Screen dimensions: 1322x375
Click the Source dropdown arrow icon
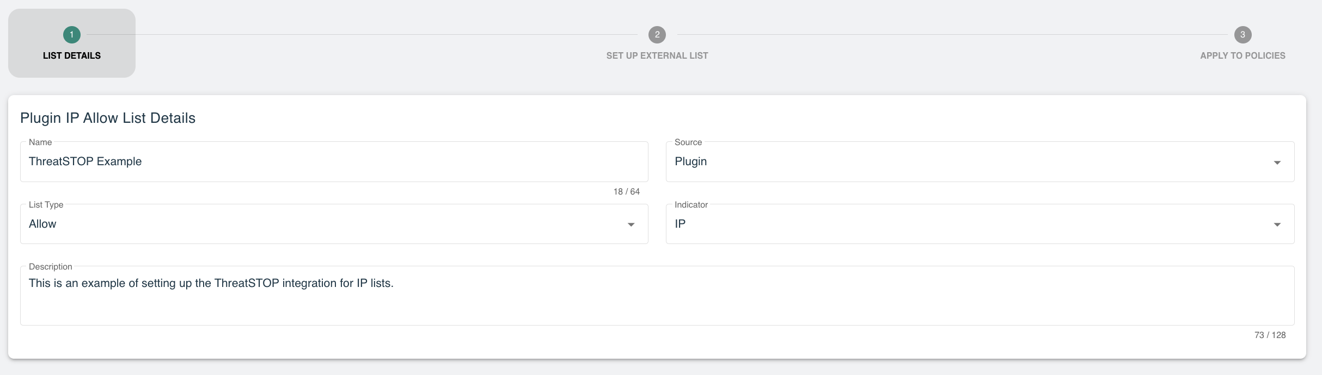click(x=1277, y=162)
